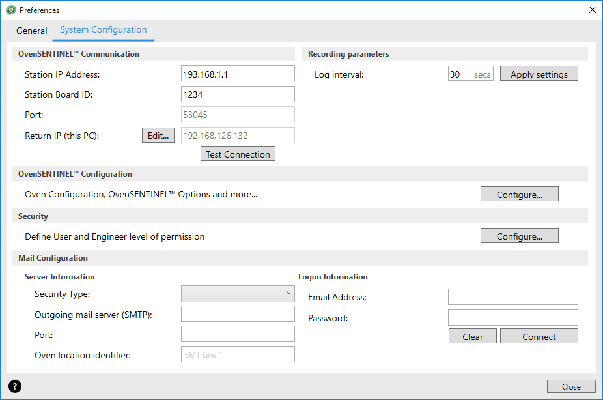Click the Preferences window title text
603x400 pixels.
click(x=39, y=10)
